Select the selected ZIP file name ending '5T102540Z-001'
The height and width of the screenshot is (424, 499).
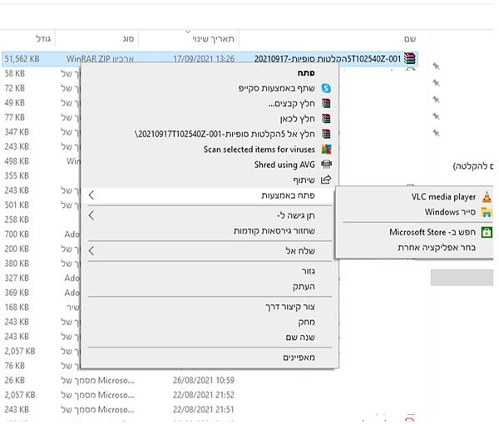328,58
